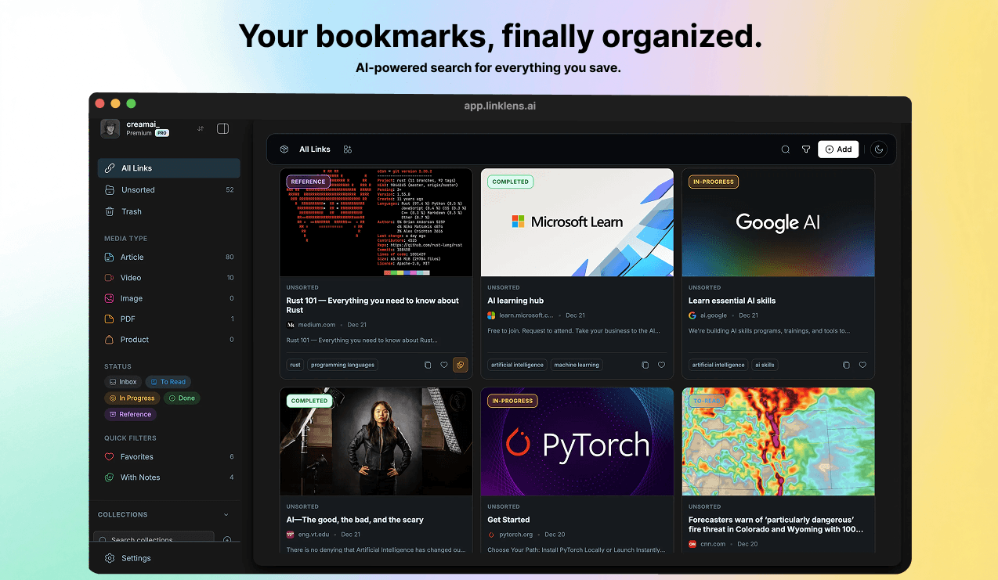Click the Add button to save a bookmark
This screenshot has height=580, width=998.
(x=838, y=149)
